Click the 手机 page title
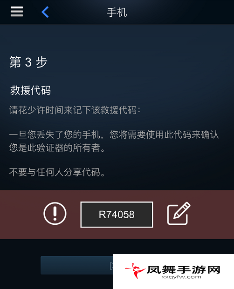This screenshot has height=289, width=234. [117, 13]
